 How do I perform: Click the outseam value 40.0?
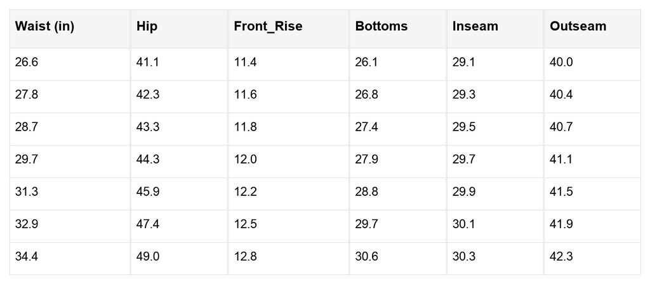coord(561,62)
